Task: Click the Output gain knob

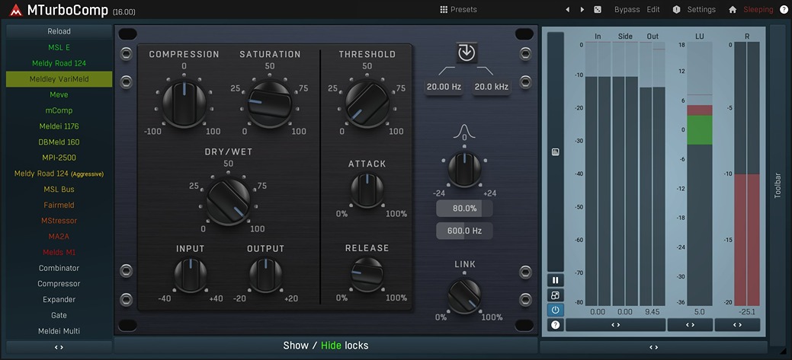Action: 266,275
